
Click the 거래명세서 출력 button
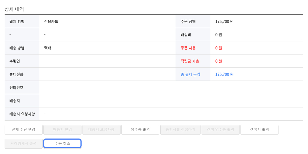tap(23, 143)
